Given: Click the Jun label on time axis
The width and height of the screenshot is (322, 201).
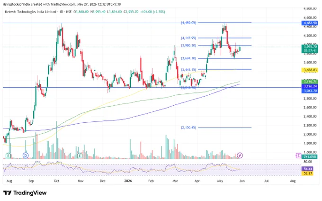Looking at the screenshot, I should [x=242, y=181].
